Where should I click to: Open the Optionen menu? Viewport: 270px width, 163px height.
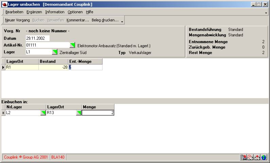pyautogui.click(x=75, y=12)
